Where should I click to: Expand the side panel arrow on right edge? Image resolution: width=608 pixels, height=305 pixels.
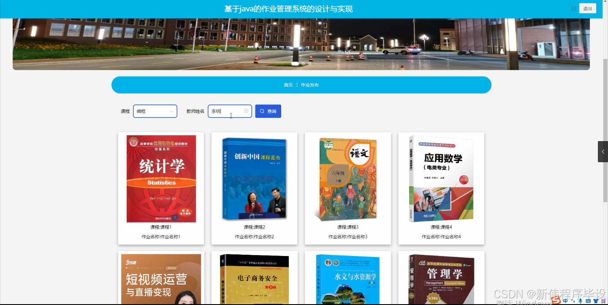603,152
